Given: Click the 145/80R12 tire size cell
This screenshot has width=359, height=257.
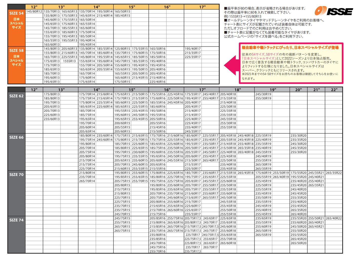Looking at the screenshot, I should [34, 11].
